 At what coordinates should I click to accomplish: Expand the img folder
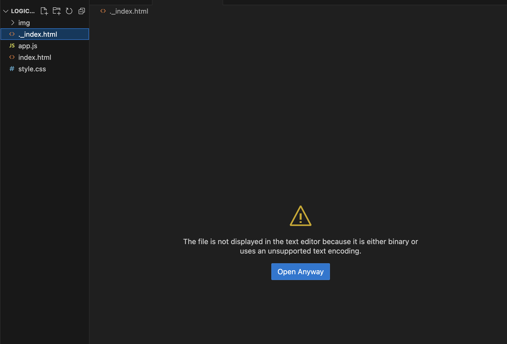45,23
